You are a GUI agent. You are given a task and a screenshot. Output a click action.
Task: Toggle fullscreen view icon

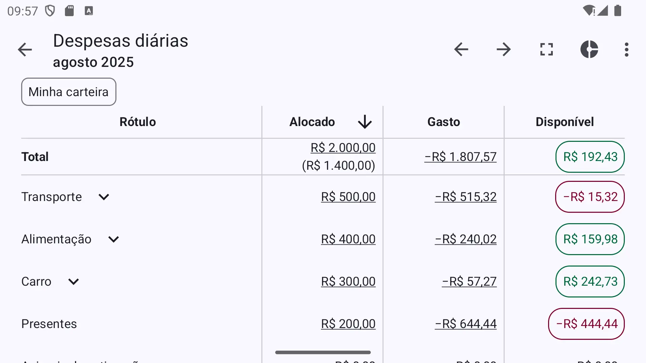pos(546,49)
